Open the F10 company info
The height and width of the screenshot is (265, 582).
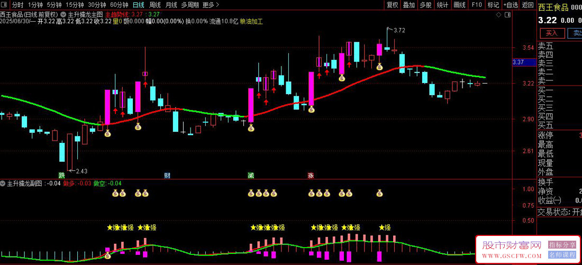(x=477, y=5)
